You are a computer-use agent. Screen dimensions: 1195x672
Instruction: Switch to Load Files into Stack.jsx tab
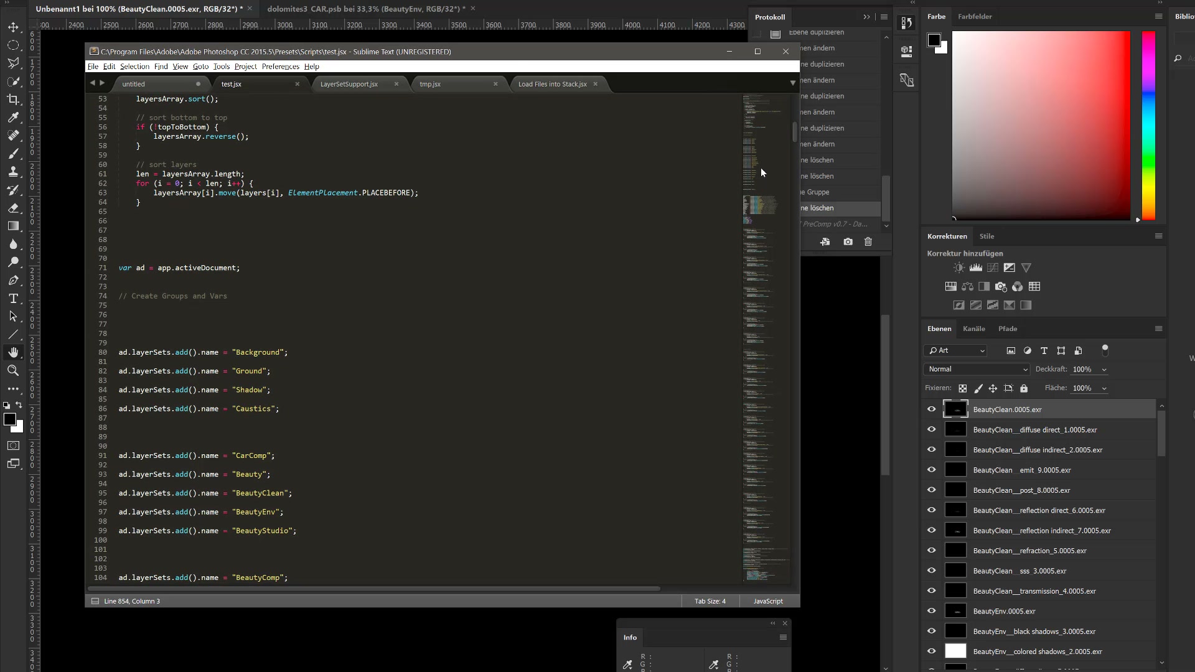coord(552,84)
